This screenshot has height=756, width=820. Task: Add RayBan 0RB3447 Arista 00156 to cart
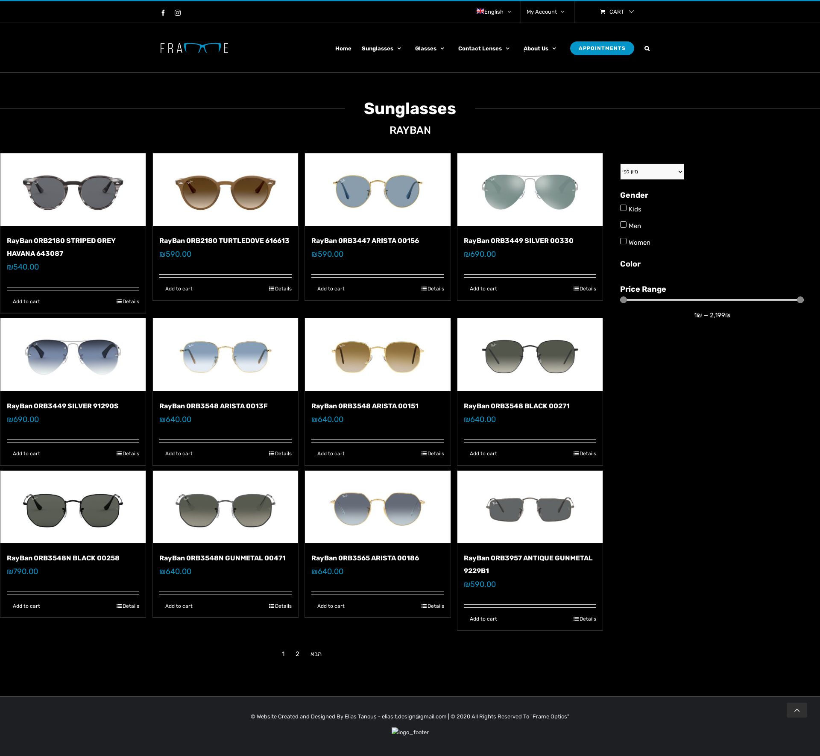point(331,289)
